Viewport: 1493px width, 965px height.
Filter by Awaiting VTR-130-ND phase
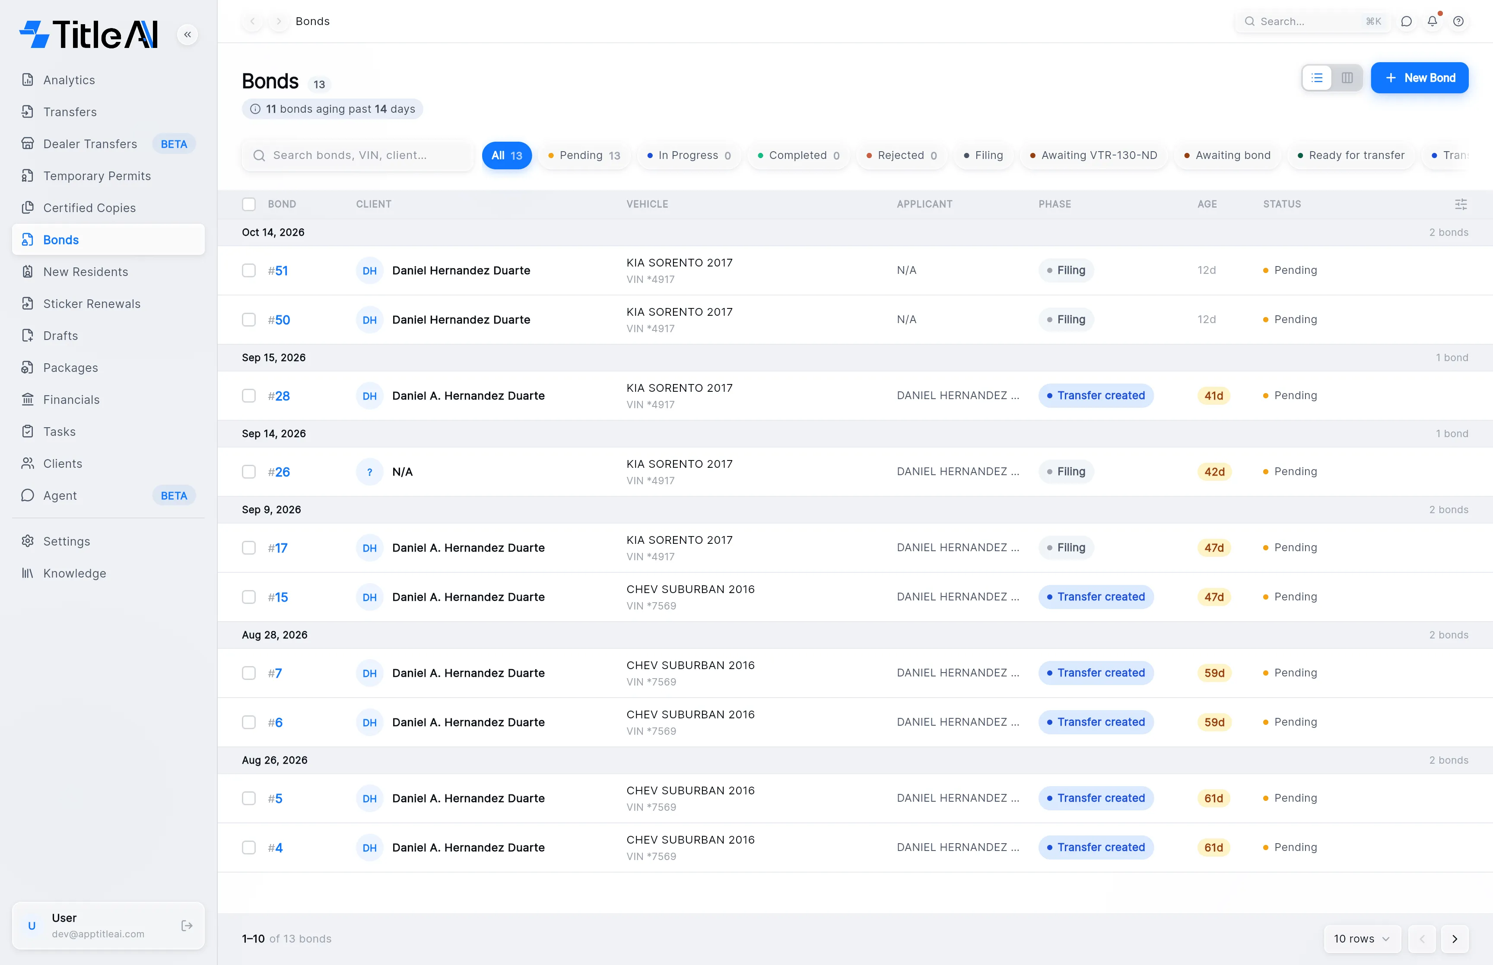tap(1093, 156)
